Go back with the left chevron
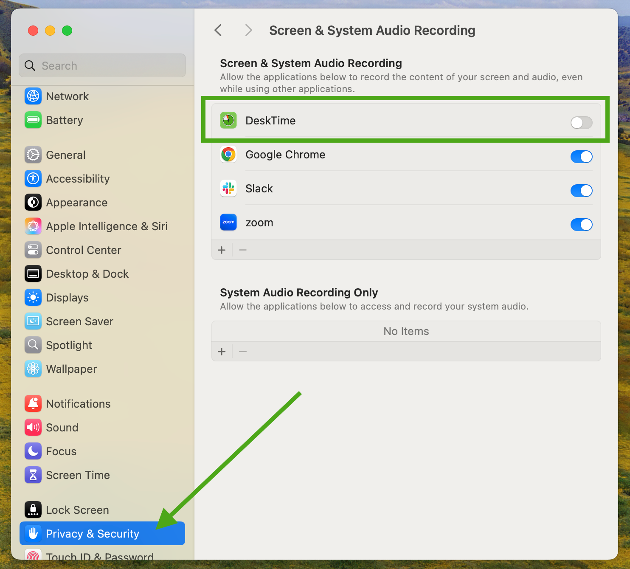The height and width of the screenshot is (569, 630). 218,31
